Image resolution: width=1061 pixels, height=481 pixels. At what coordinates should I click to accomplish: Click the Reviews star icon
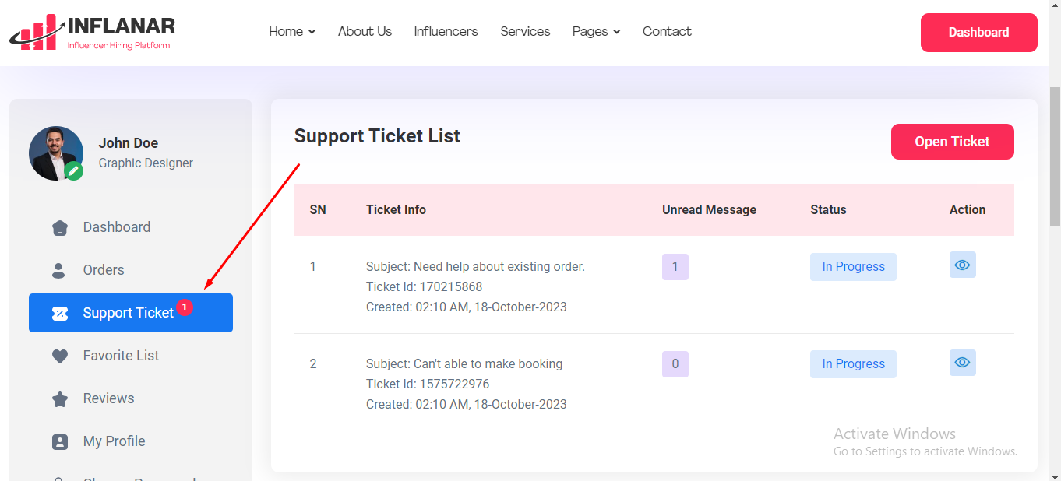click(x=60, y=398)
